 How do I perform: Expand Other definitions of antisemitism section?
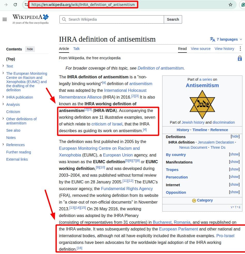[3, 118]
